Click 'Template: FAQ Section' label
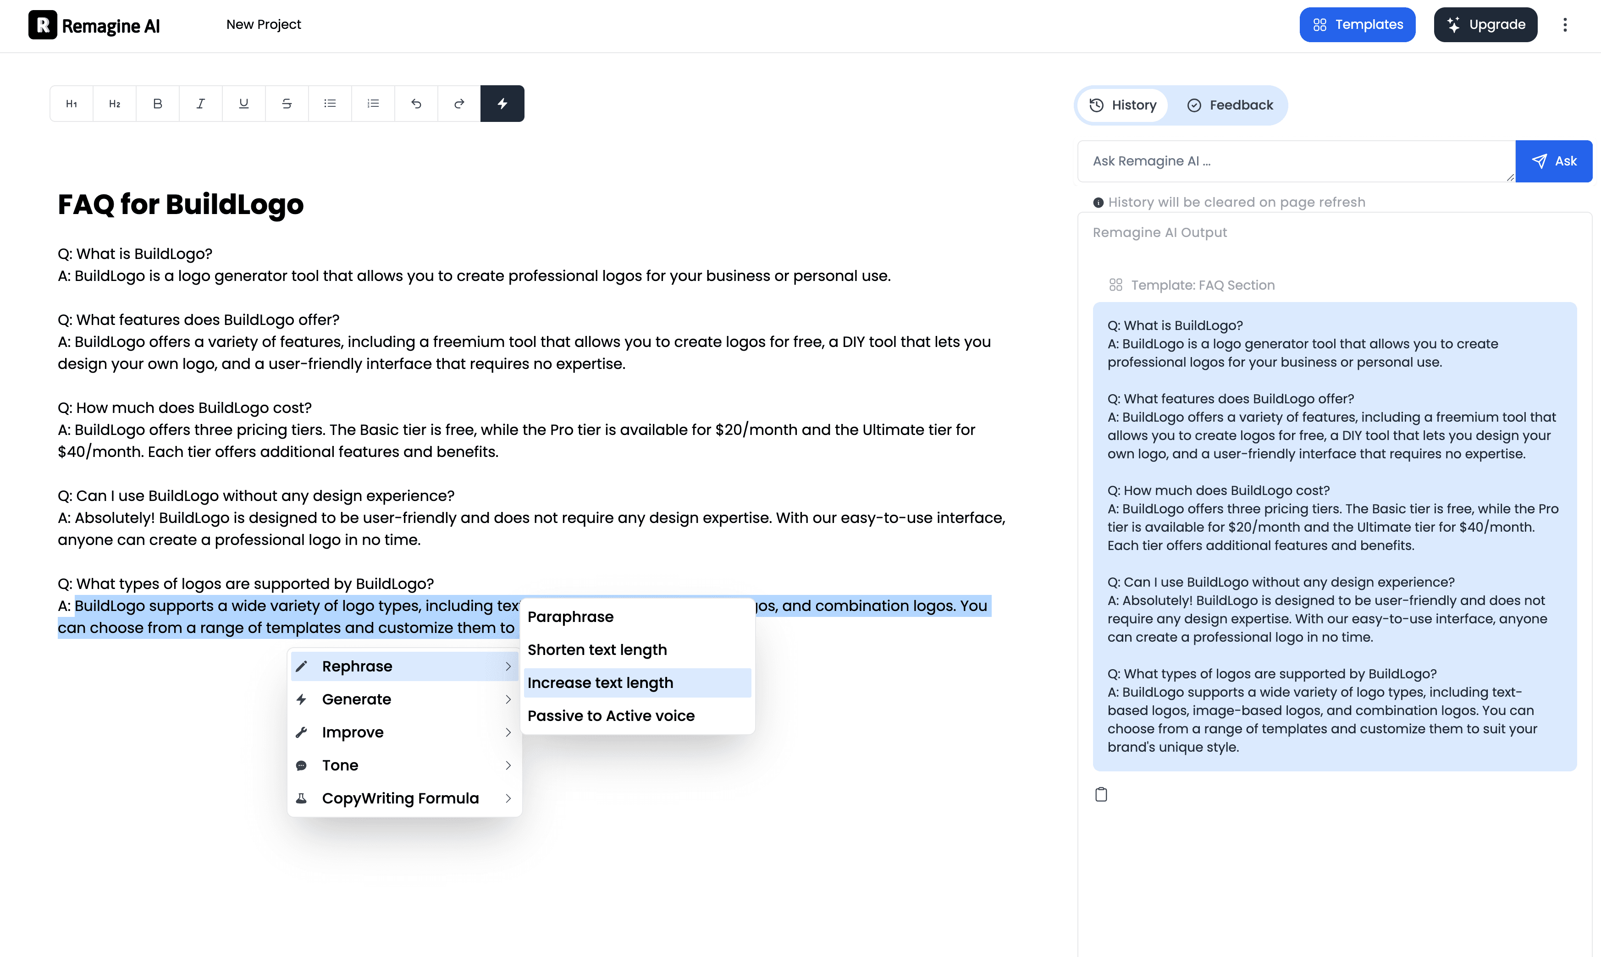 [x=1203, y=285]
